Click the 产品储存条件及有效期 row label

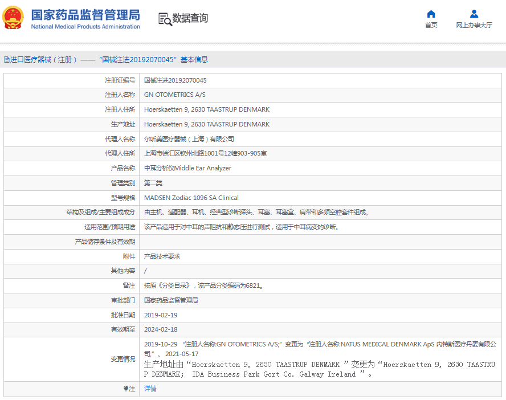pos(105,242)
